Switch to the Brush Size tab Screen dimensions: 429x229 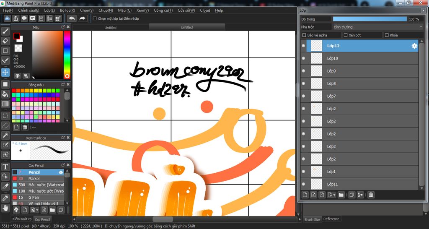pyautogui.click(x=312, y=219)
